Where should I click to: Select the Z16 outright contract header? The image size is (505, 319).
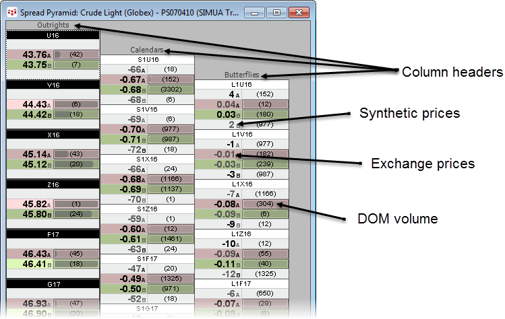[53, 184]
